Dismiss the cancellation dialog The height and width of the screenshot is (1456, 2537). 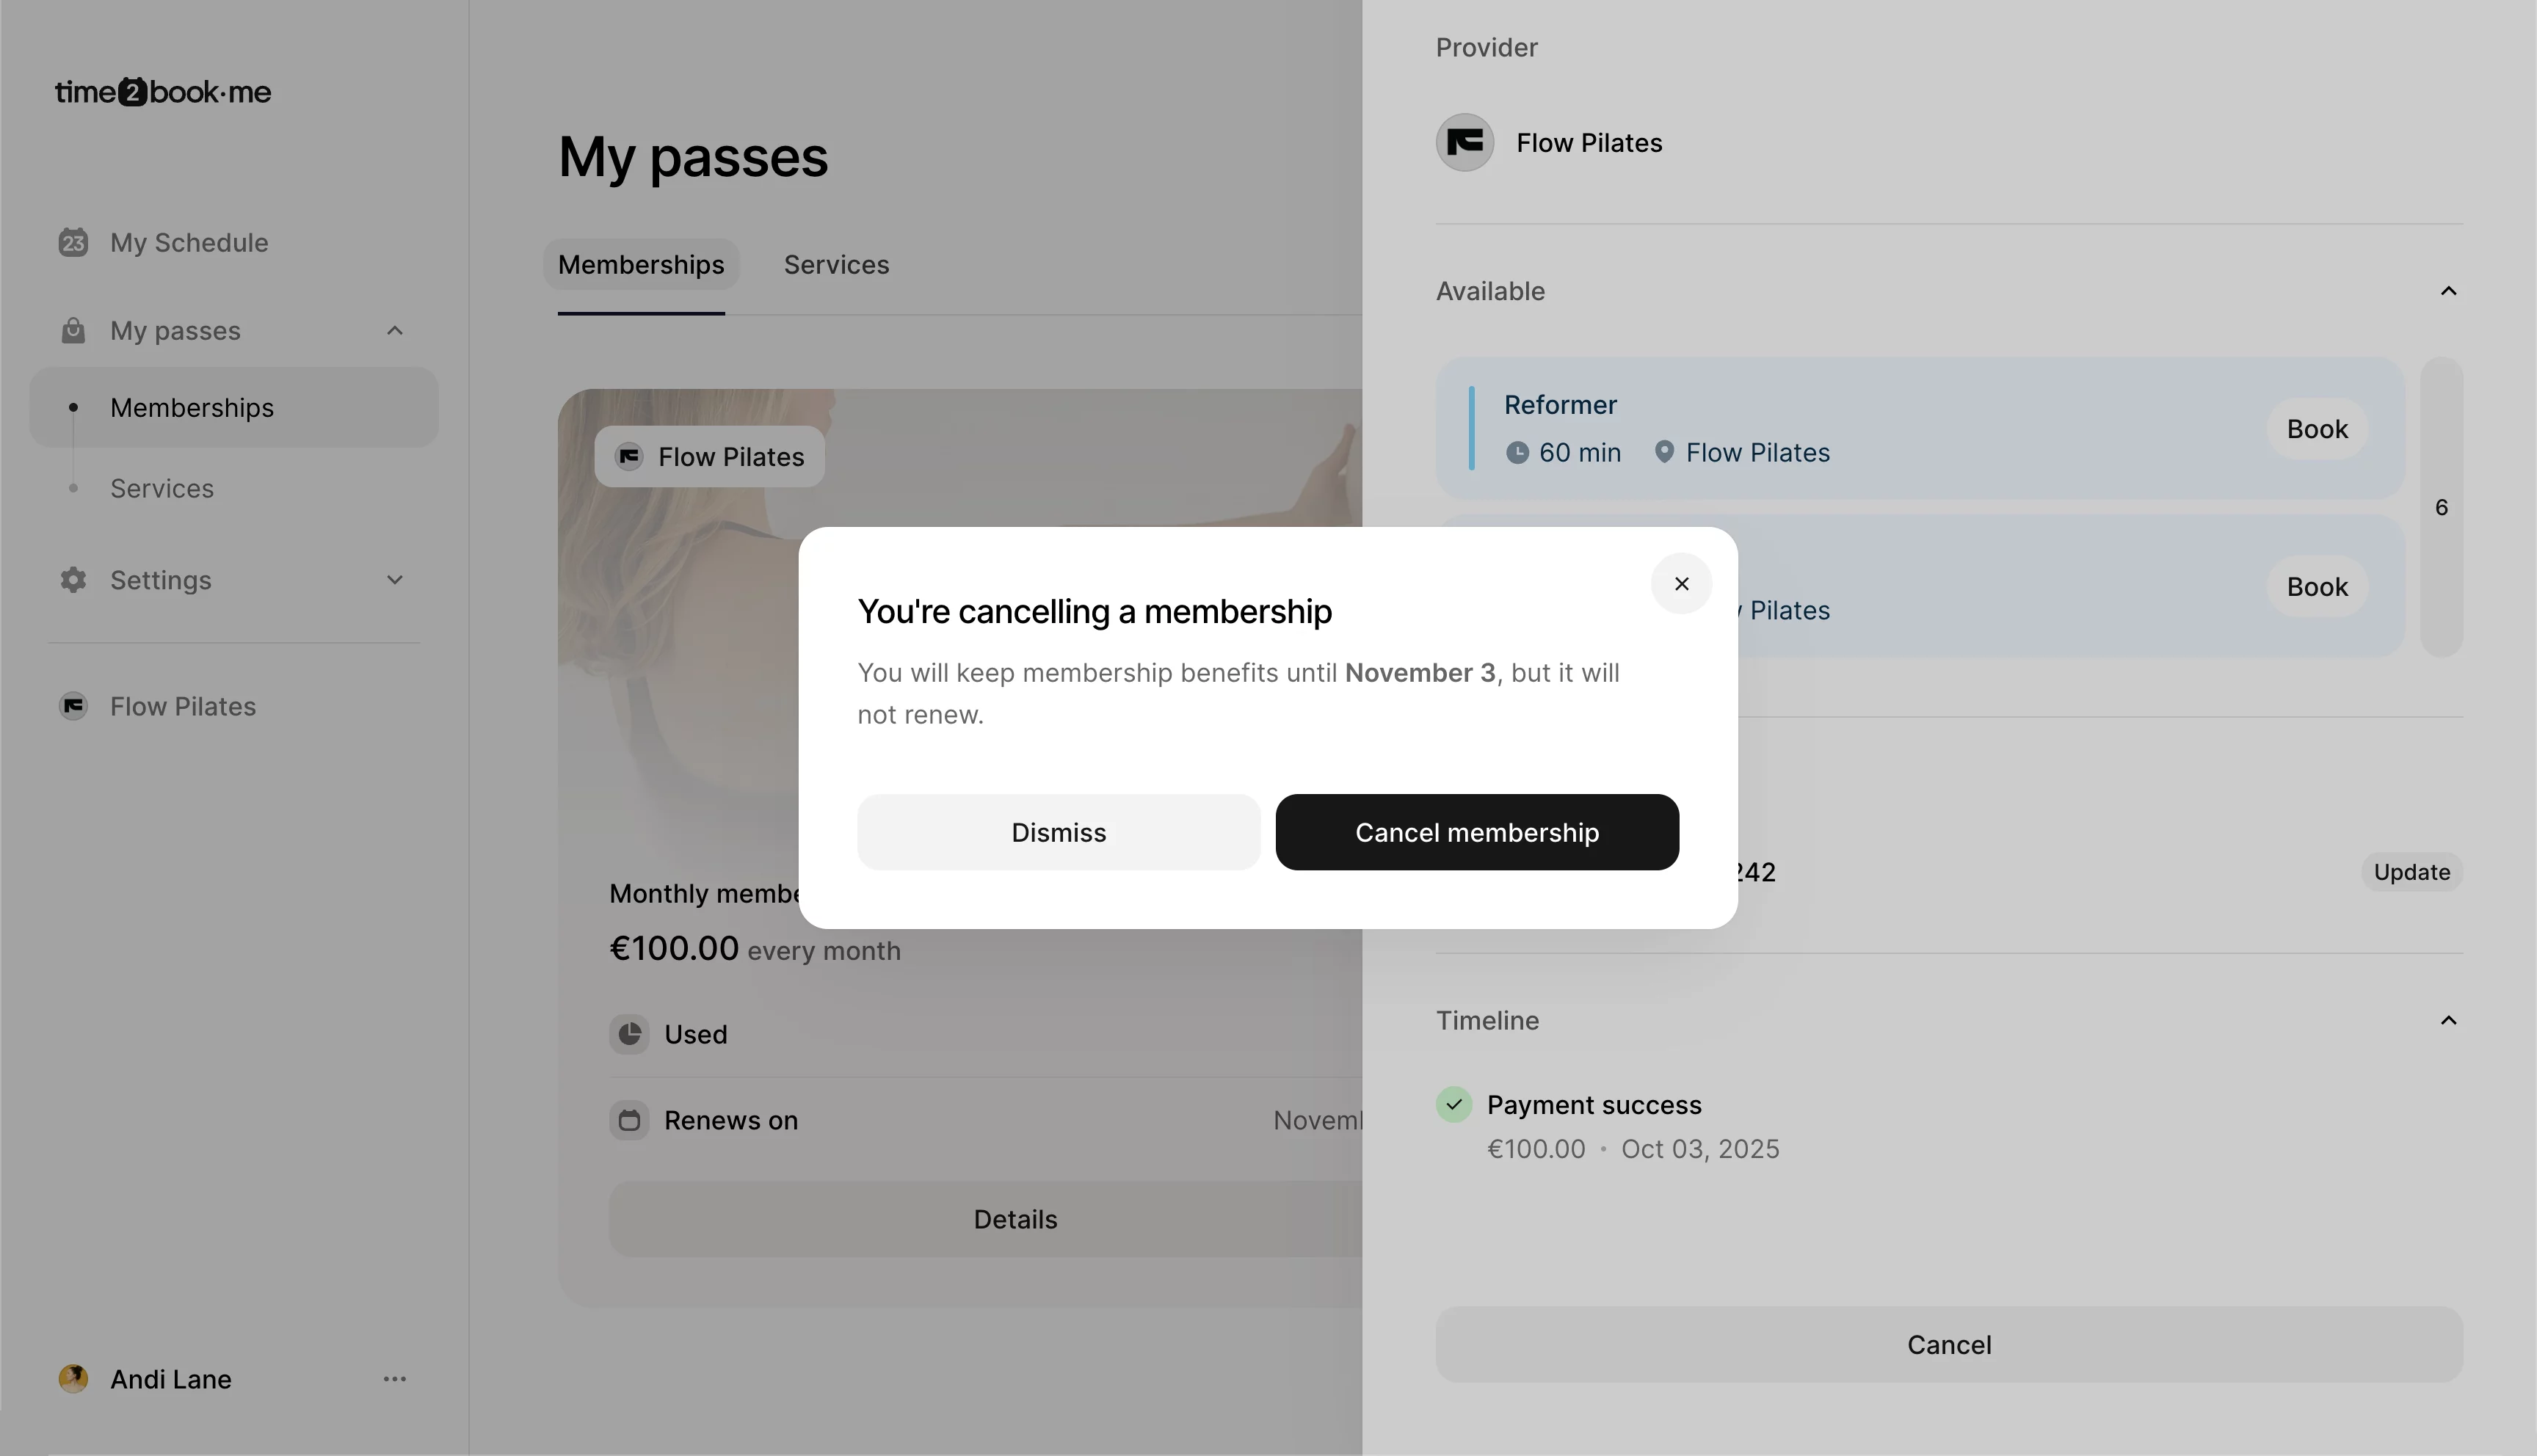(1057, 832)
